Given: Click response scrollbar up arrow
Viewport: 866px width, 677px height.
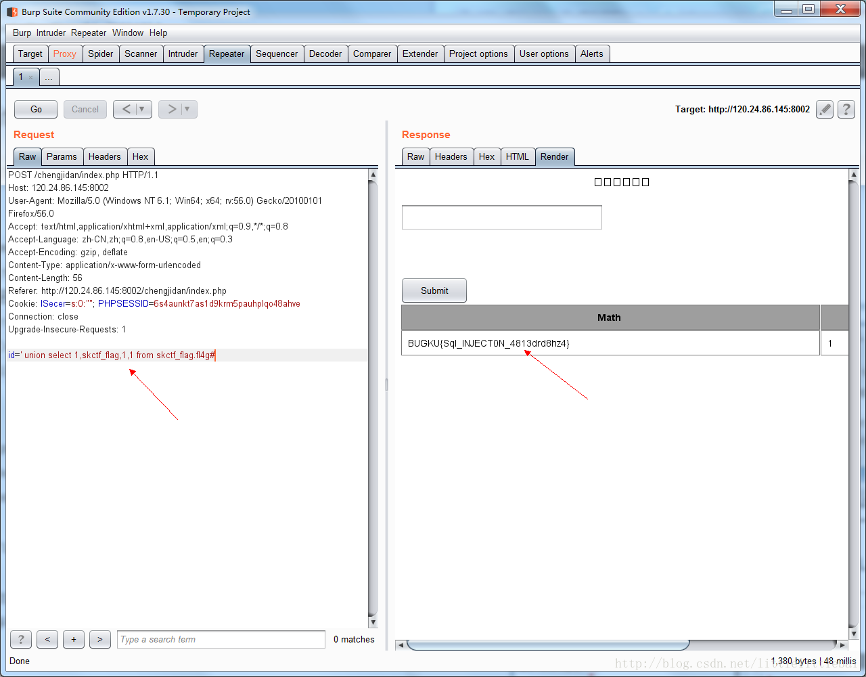Looking at the screenshot, I should tap(853, 175).
